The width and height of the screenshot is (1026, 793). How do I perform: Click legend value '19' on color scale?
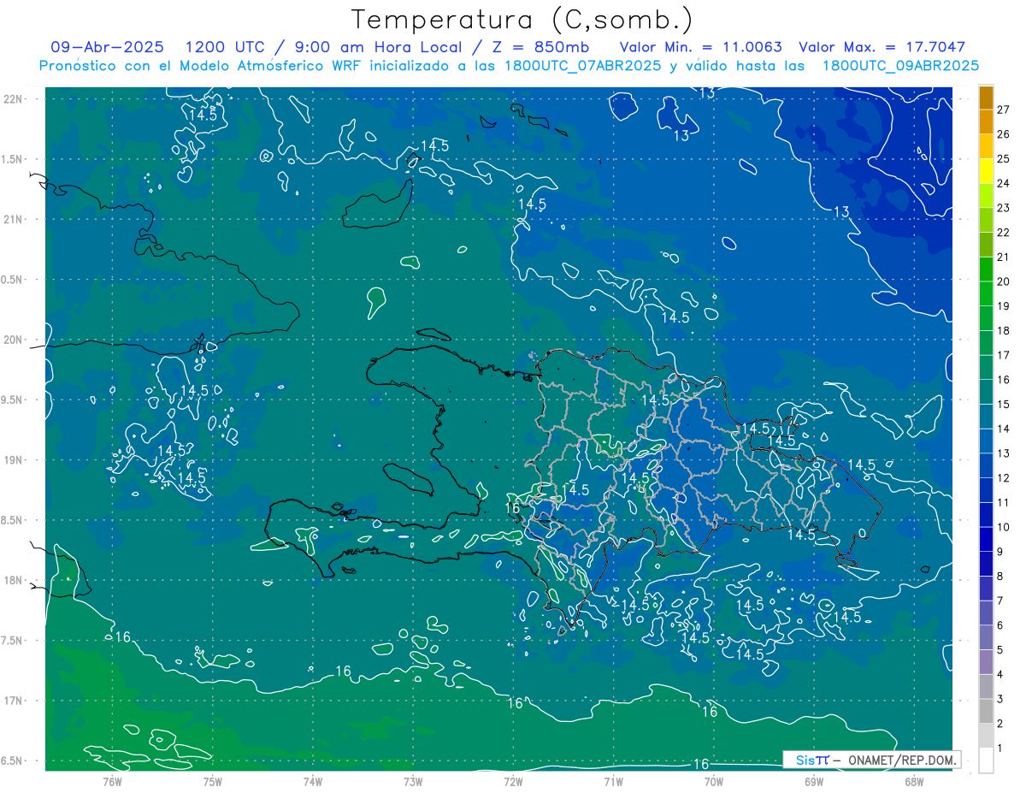(x=1005, y=305)
